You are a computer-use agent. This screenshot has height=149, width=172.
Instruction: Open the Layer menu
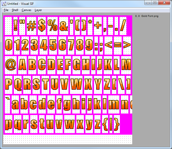(x=38, y=10)
